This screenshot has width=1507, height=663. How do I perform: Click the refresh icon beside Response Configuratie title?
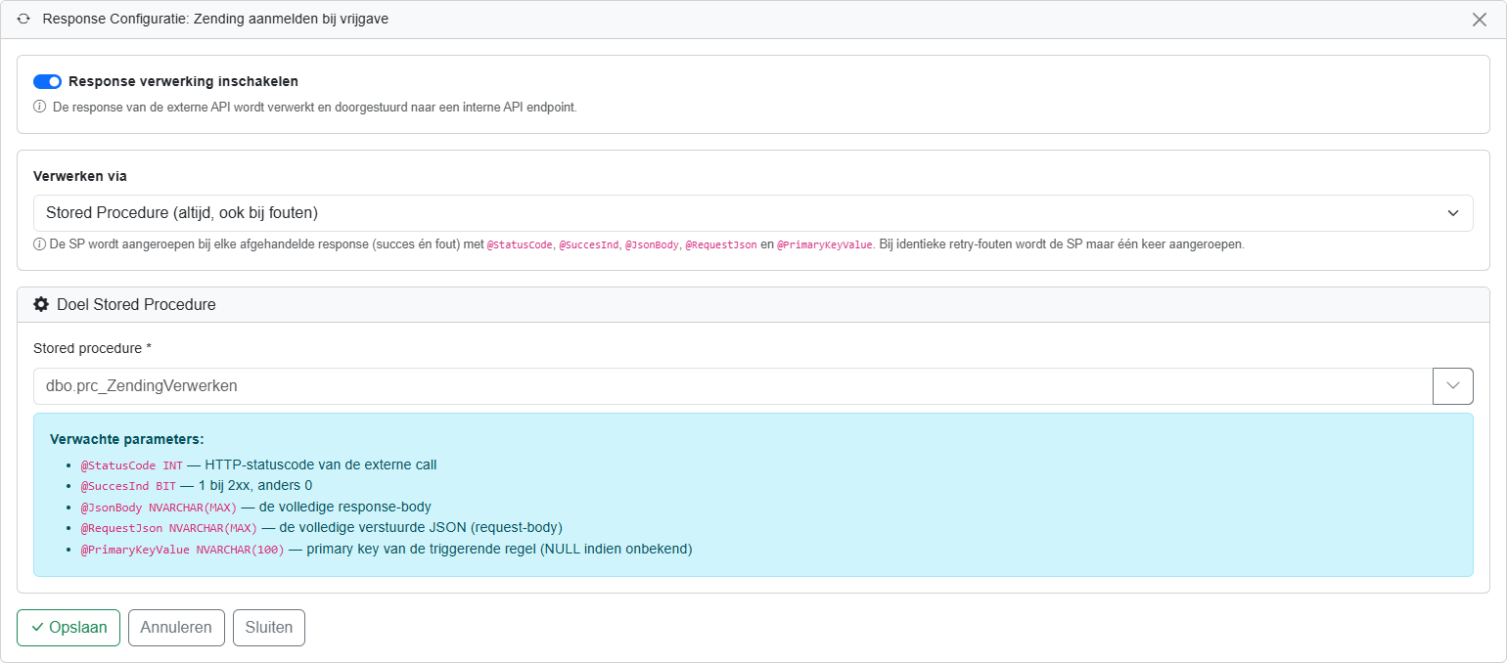tap(23, 19)
